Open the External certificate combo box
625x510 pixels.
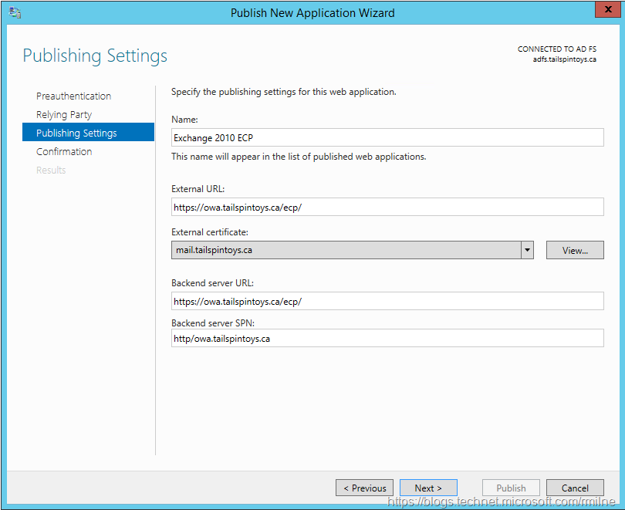pos(346,250)
